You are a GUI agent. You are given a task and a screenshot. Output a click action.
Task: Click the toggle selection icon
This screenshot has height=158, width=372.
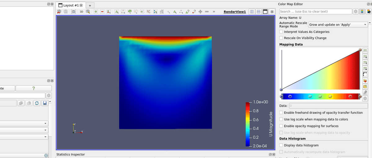[x=109, y=11]
